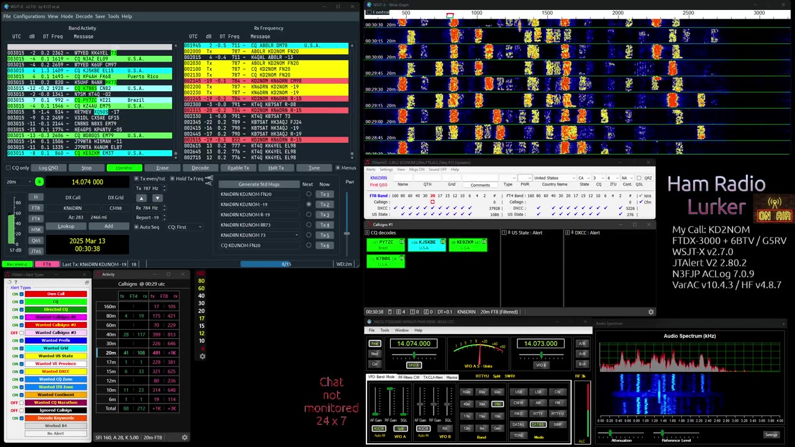Screen dimensions: 795x447
Task: Click the restore icon at the top right of the Alert Types panel
Action: (86, 282)
